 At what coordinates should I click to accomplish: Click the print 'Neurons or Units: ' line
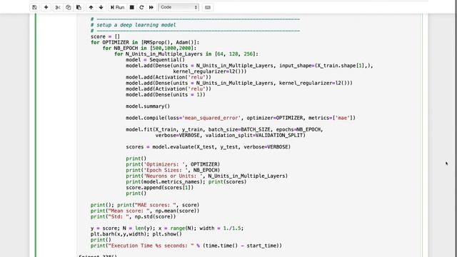[206, 176]
